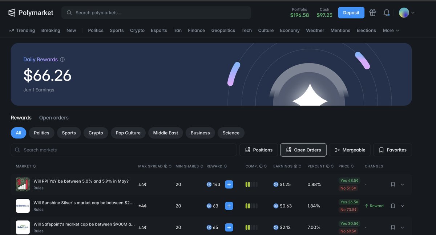Filter rewards by Business chip
The width and height of the screenshot is (436, 235).
pos(200,133)
